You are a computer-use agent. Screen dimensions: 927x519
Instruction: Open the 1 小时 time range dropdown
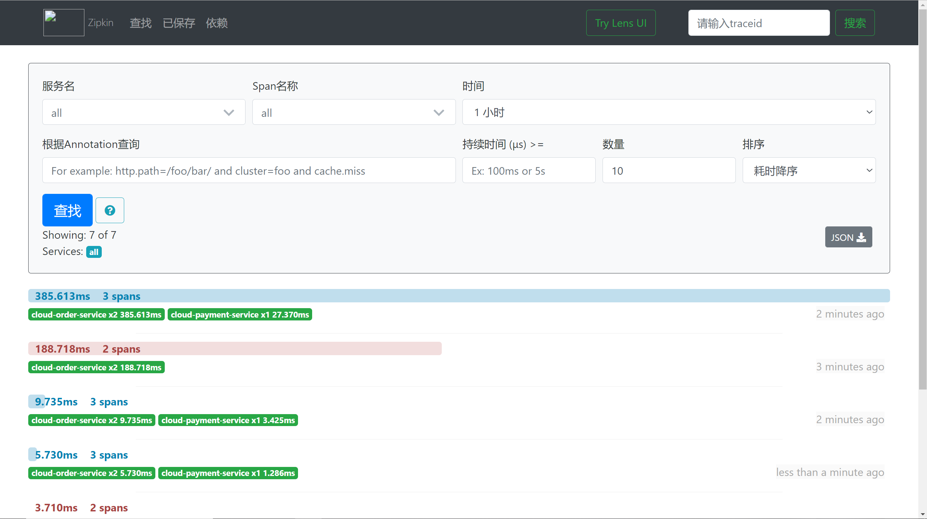click(x=668, y=112)
